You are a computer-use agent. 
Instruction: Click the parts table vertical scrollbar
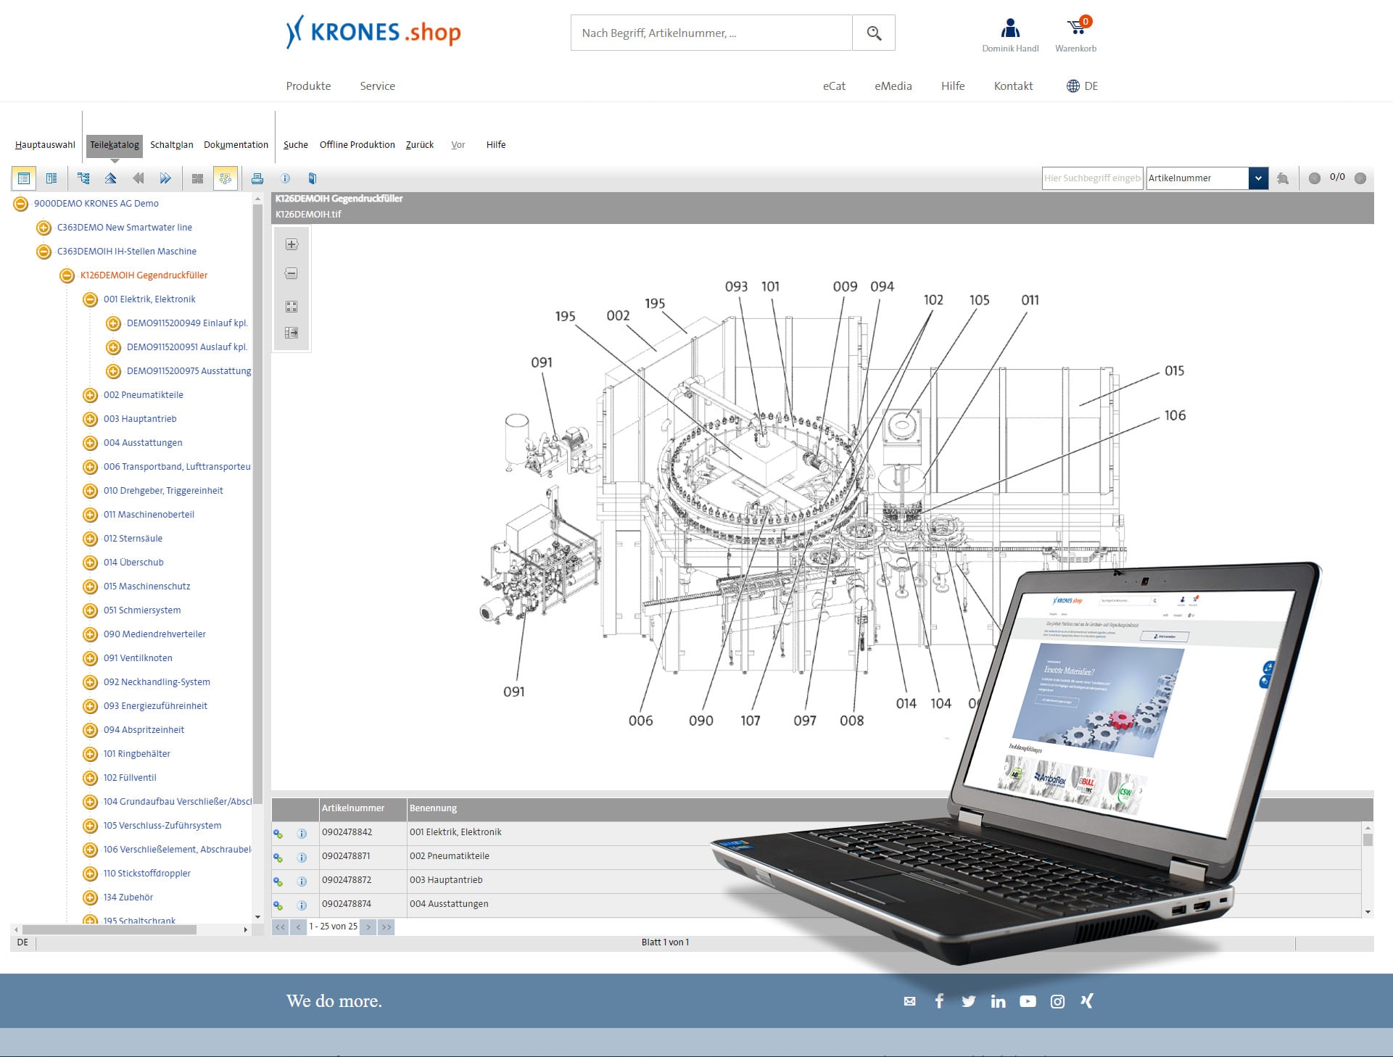click(x=1368, y=840)
